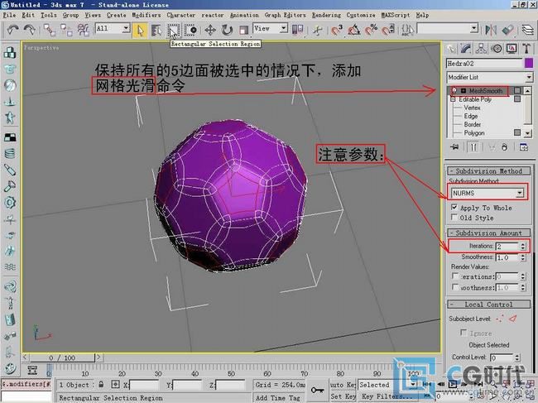Collapse Local Control rollout

pos(488,305)
